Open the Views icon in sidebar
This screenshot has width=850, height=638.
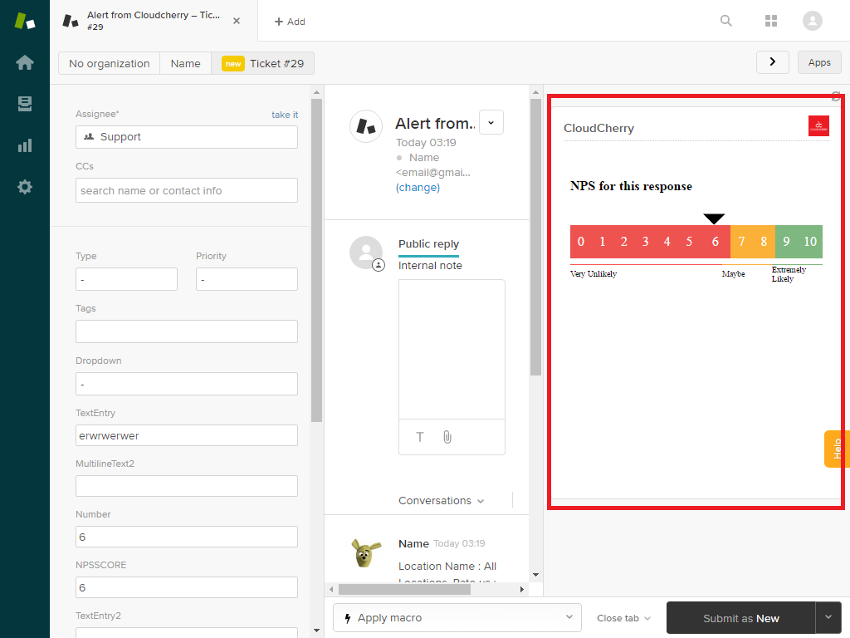coord(25,104)
